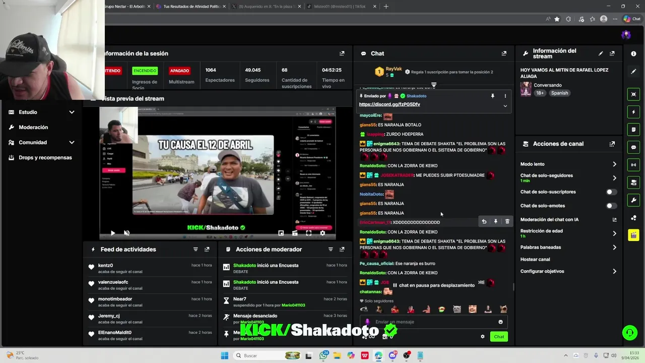Filter the Acciones de moderador list
This screenshot has width=645, height=363.
coord(331,249)
